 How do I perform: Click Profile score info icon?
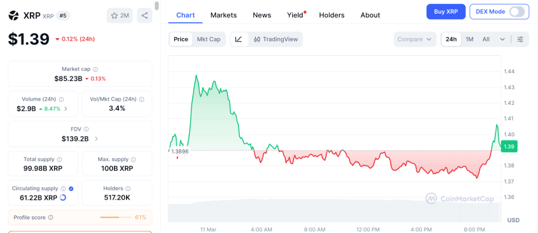coord(50,217)
